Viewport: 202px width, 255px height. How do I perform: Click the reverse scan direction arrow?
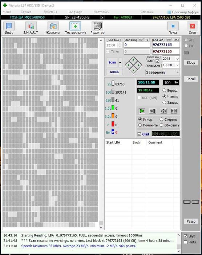(152, 111)
